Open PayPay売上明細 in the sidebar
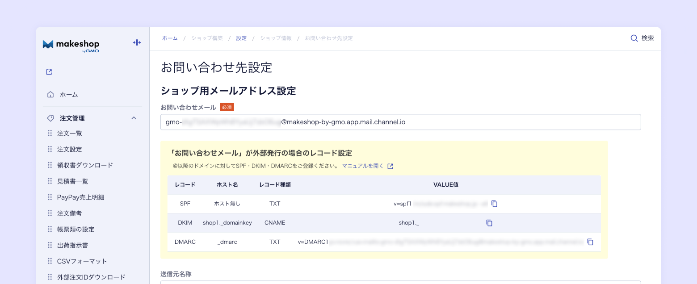697x284 pixels. click(80, 197)
